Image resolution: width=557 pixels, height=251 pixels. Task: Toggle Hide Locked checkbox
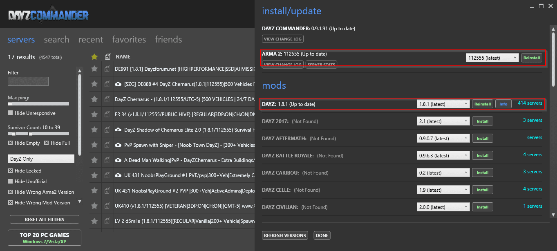[x=11, y=171]
